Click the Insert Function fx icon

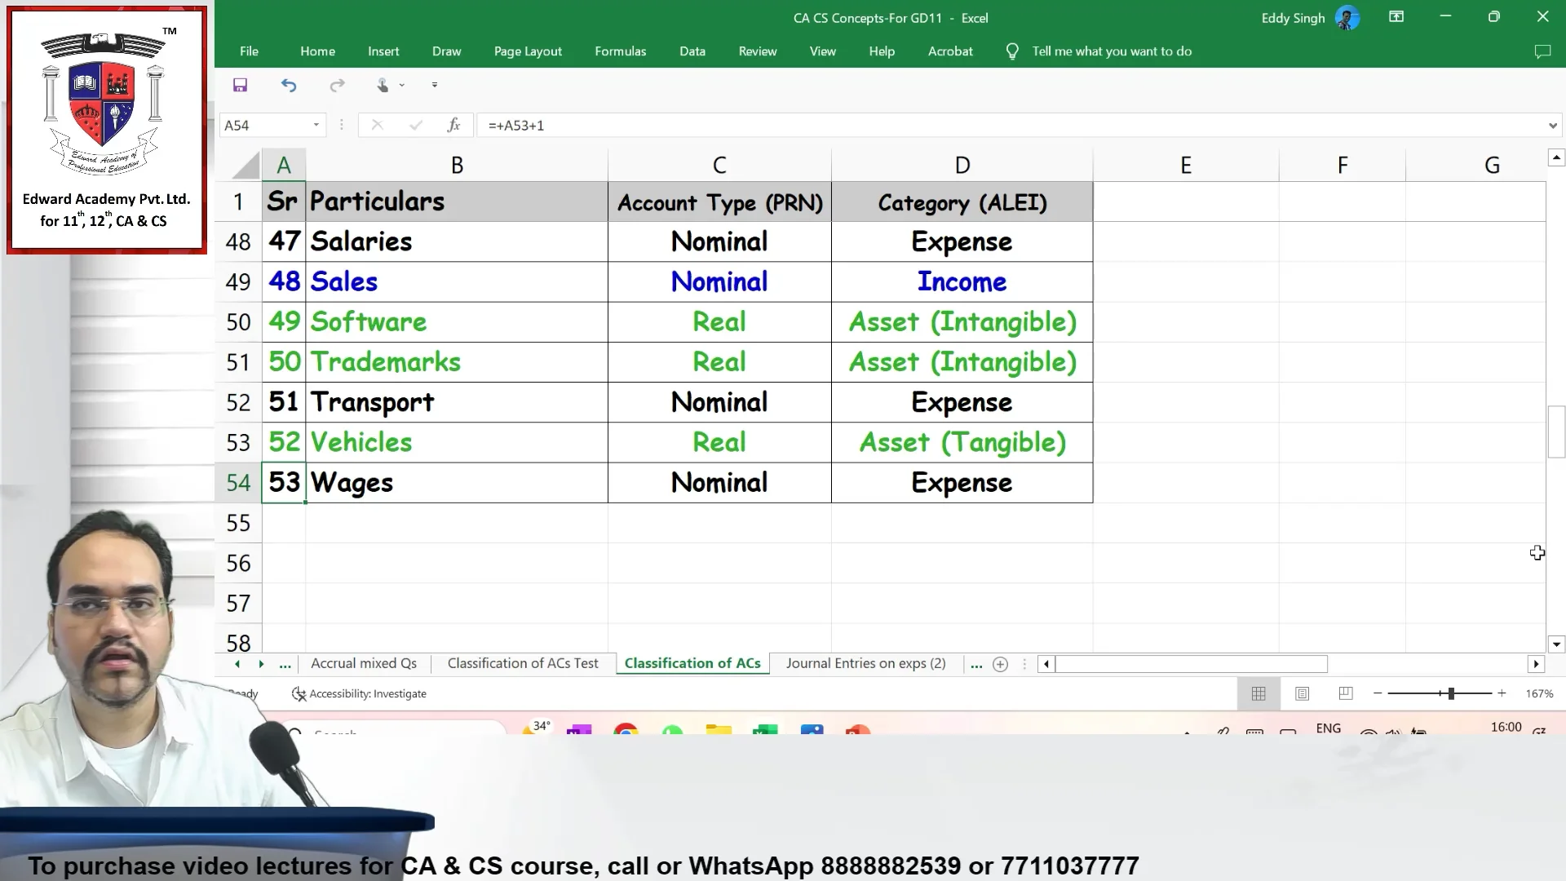454,125
